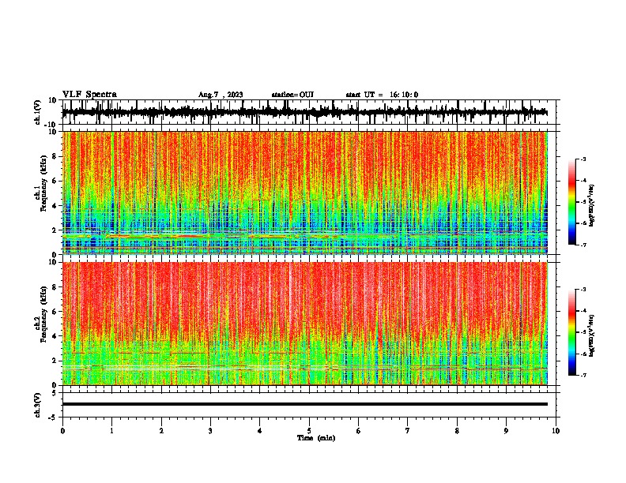Click the "start UT = 16:10:0" header text
Viewport: 626px width, 483px height.
point(382,95)
